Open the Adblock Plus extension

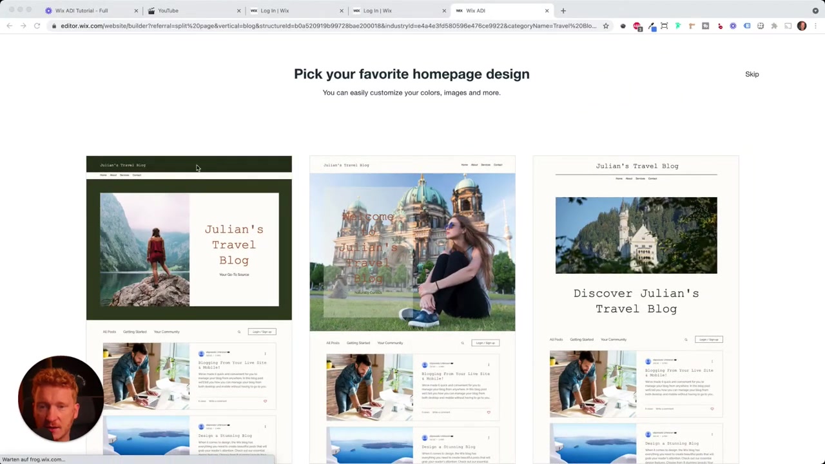coord(637,26)
